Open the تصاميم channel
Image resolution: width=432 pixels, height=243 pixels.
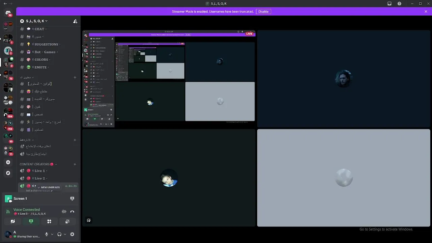pyautogui.click(x=48, y=130)
